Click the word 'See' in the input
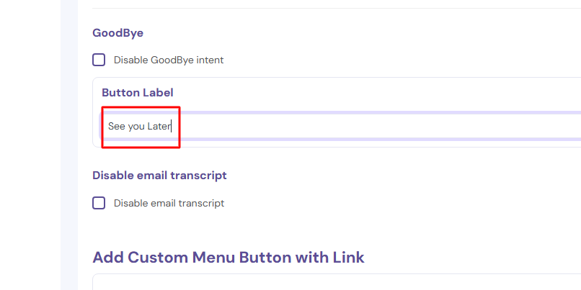The height and width of the screenshot is (290, 581). 116,127
